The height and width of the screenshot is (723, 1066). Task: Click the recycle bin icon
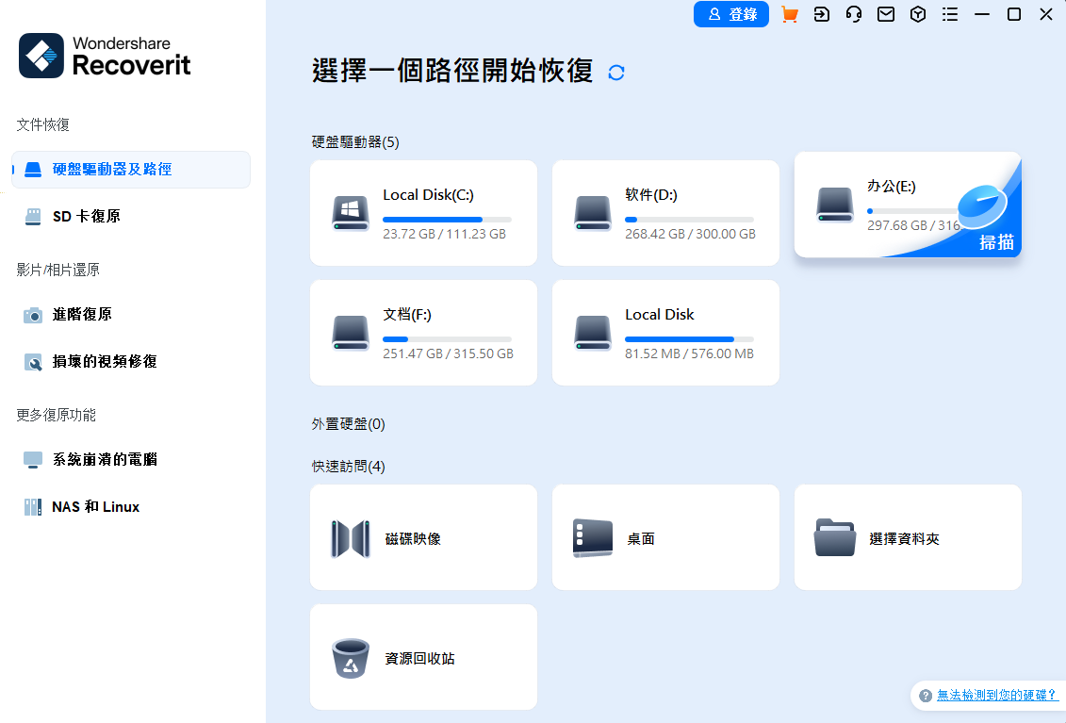coord(350,658)
